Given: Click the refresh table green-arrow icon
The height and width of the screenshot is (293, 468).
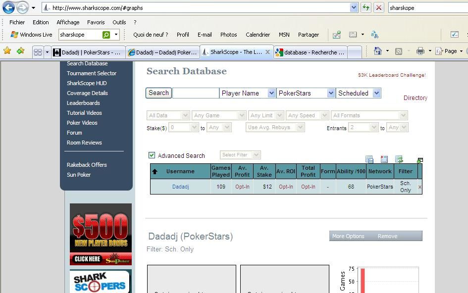Looking at the screenshot, I should click(399, 159).
